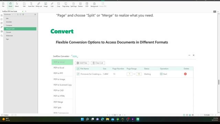The image size is (220, 124).
Task: Zoom out with the minus button
Action: coord(198,115)
